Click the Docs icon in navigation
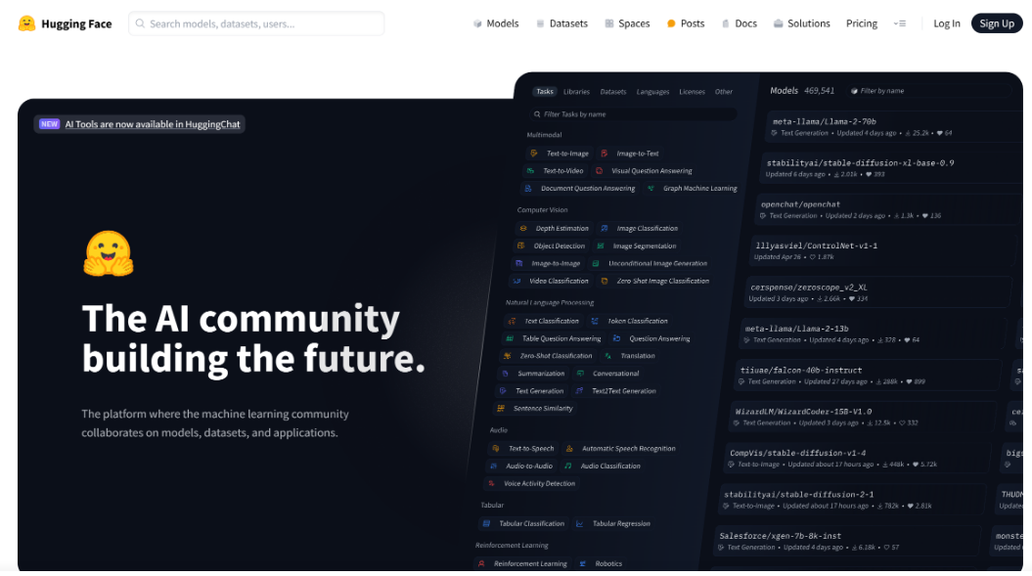This screenshot has height=576, width=1032. point(725,23)
